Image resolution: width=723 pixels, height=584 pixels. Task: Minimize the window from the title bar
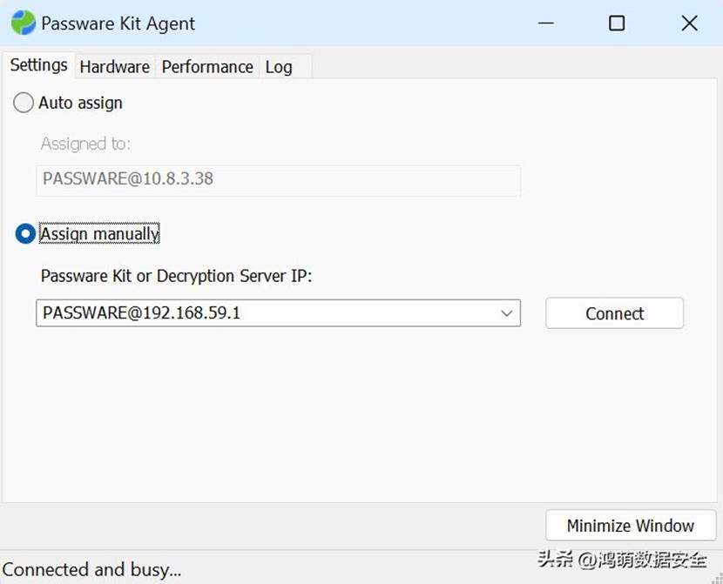tap(546, 23)
